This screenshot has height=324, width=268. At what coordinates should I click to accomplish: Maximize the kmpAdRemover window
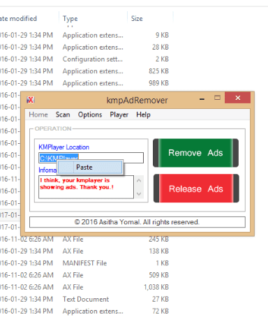217,98
